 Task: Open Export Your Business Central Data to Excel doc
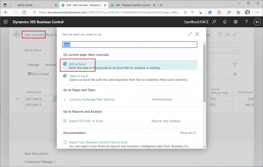click(x=98, y=142)
